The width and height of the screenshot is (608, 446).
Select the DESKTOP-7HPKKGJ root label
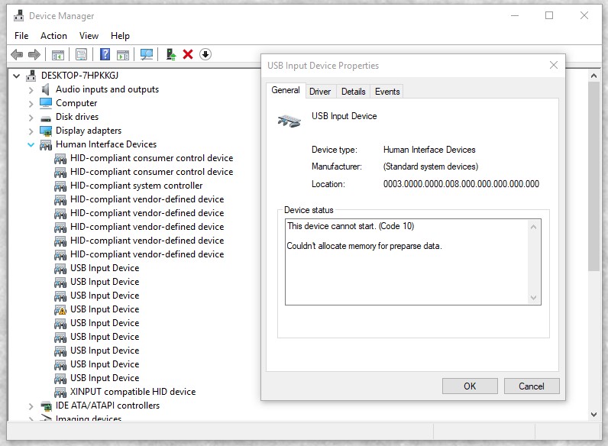pos(80,76)
